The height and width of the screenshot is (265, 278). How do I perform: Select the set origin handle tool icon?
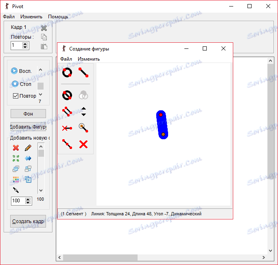(x=83, y=128)
